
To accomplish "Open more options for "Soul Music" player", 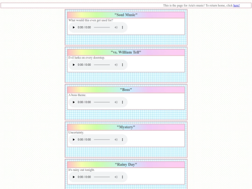I will pos(122,28).
